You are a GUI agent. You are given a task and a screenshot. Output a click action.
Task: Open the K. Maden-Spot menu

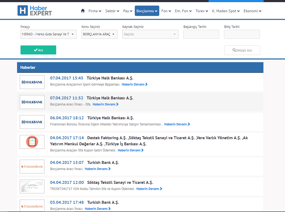(226, 11)
